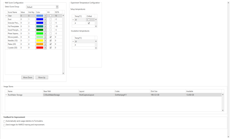Enable Chilled for 20°C setup temperature

pos(88,20)
